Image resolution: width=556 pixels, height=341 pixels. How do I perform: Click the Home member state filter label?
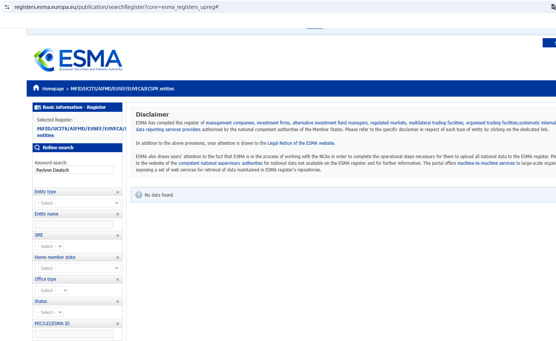click(x=55, y=257)
